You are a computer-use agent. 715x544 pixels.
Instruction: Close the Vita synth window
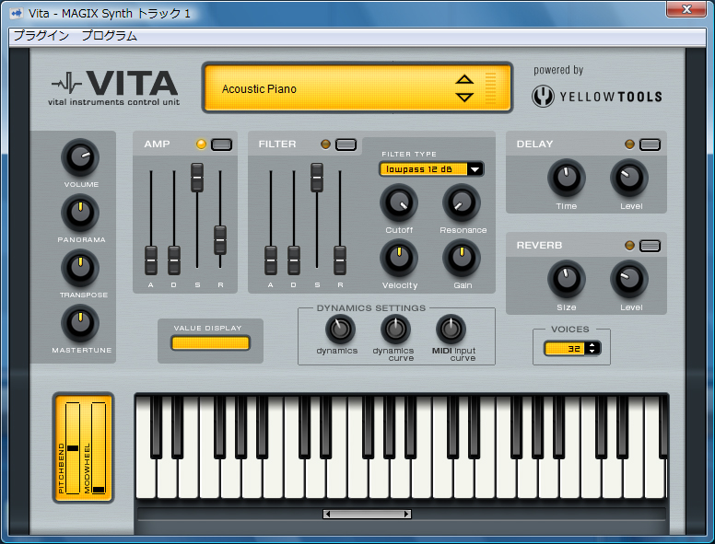[686, 8]
